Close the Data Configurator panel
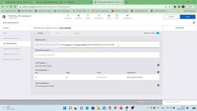The height and width of the screenshot is (111, 197). tap(194, 23)
